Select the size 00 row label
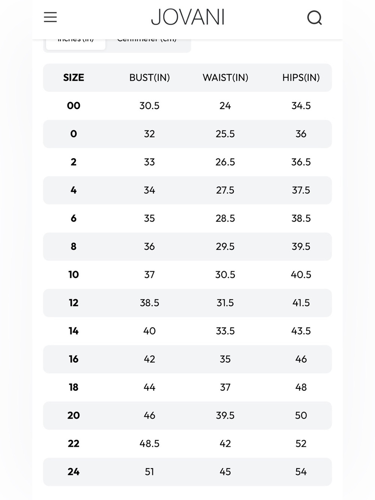 point(73,106)
